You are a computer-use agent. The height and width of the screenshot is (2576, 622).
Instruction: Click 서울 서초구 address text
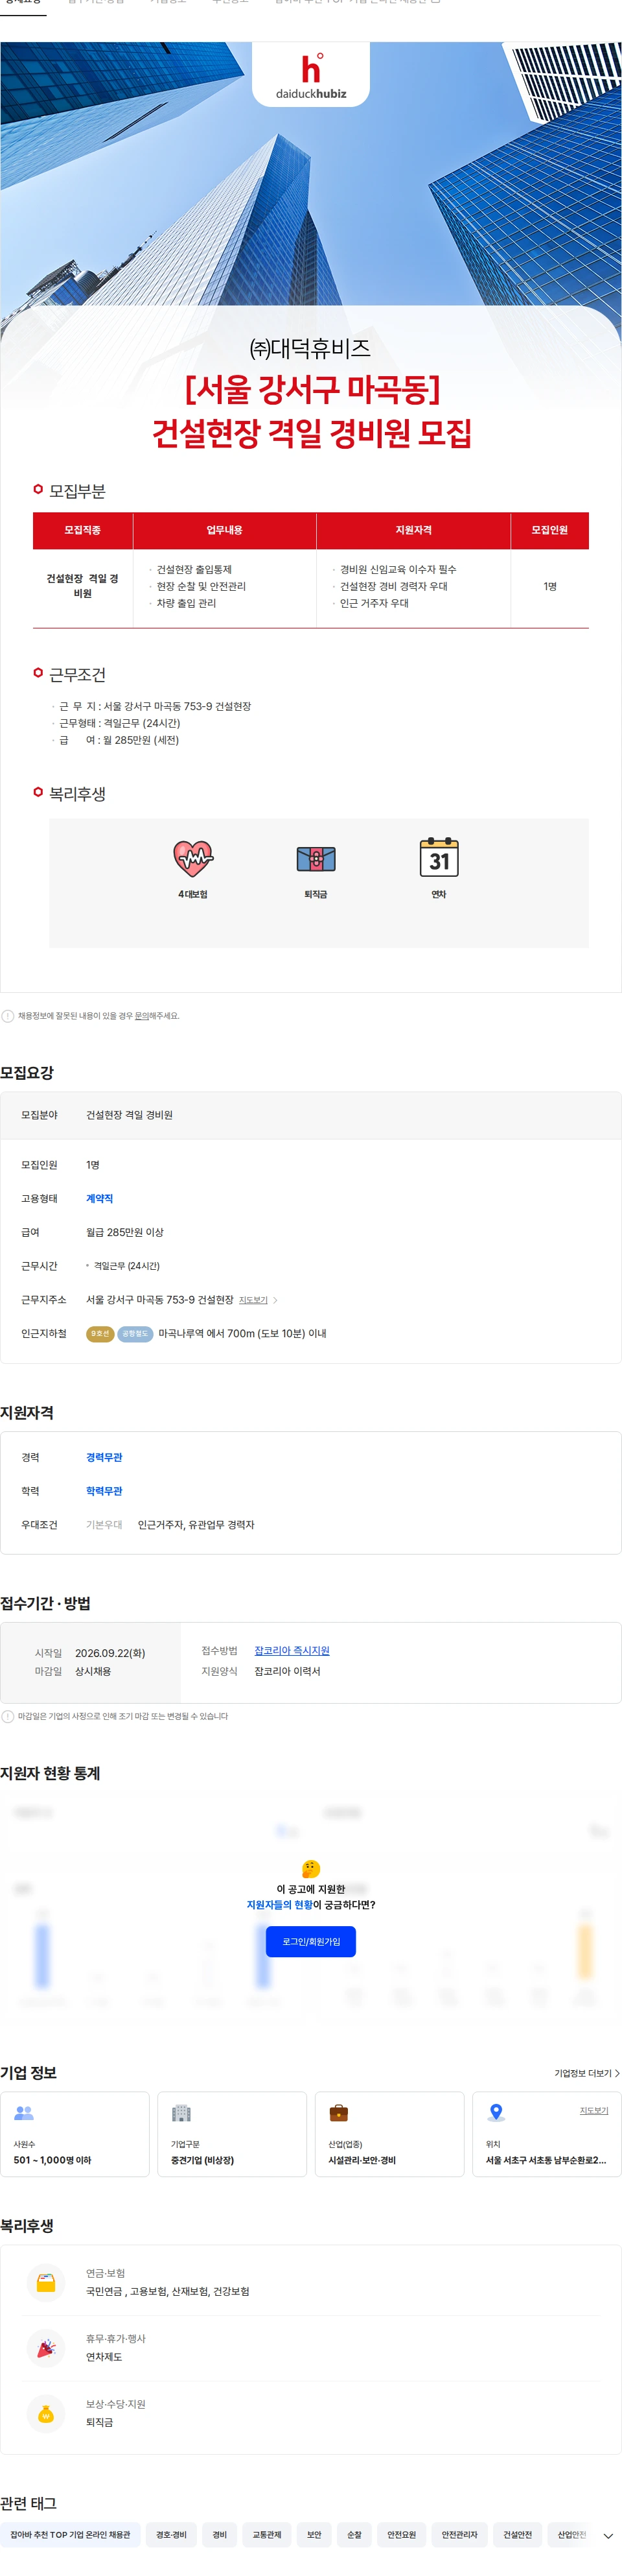click(x=545, y=2160)
